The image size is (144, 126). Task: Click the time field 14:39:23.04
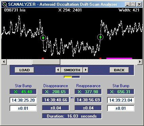click(121, 100)
